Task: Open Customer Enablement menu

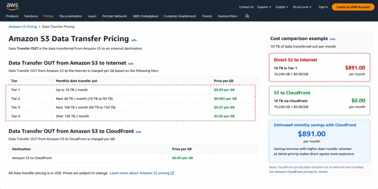Action: 180,16
